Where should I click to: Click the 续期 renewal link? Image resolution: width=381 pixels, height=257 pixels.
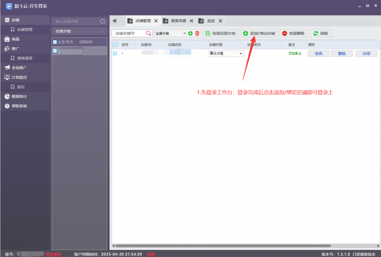[x=151, y=254]
